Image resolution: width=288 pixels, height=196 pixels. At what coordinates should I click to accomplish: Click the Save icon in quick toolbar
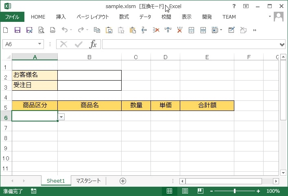click(17, 30)
